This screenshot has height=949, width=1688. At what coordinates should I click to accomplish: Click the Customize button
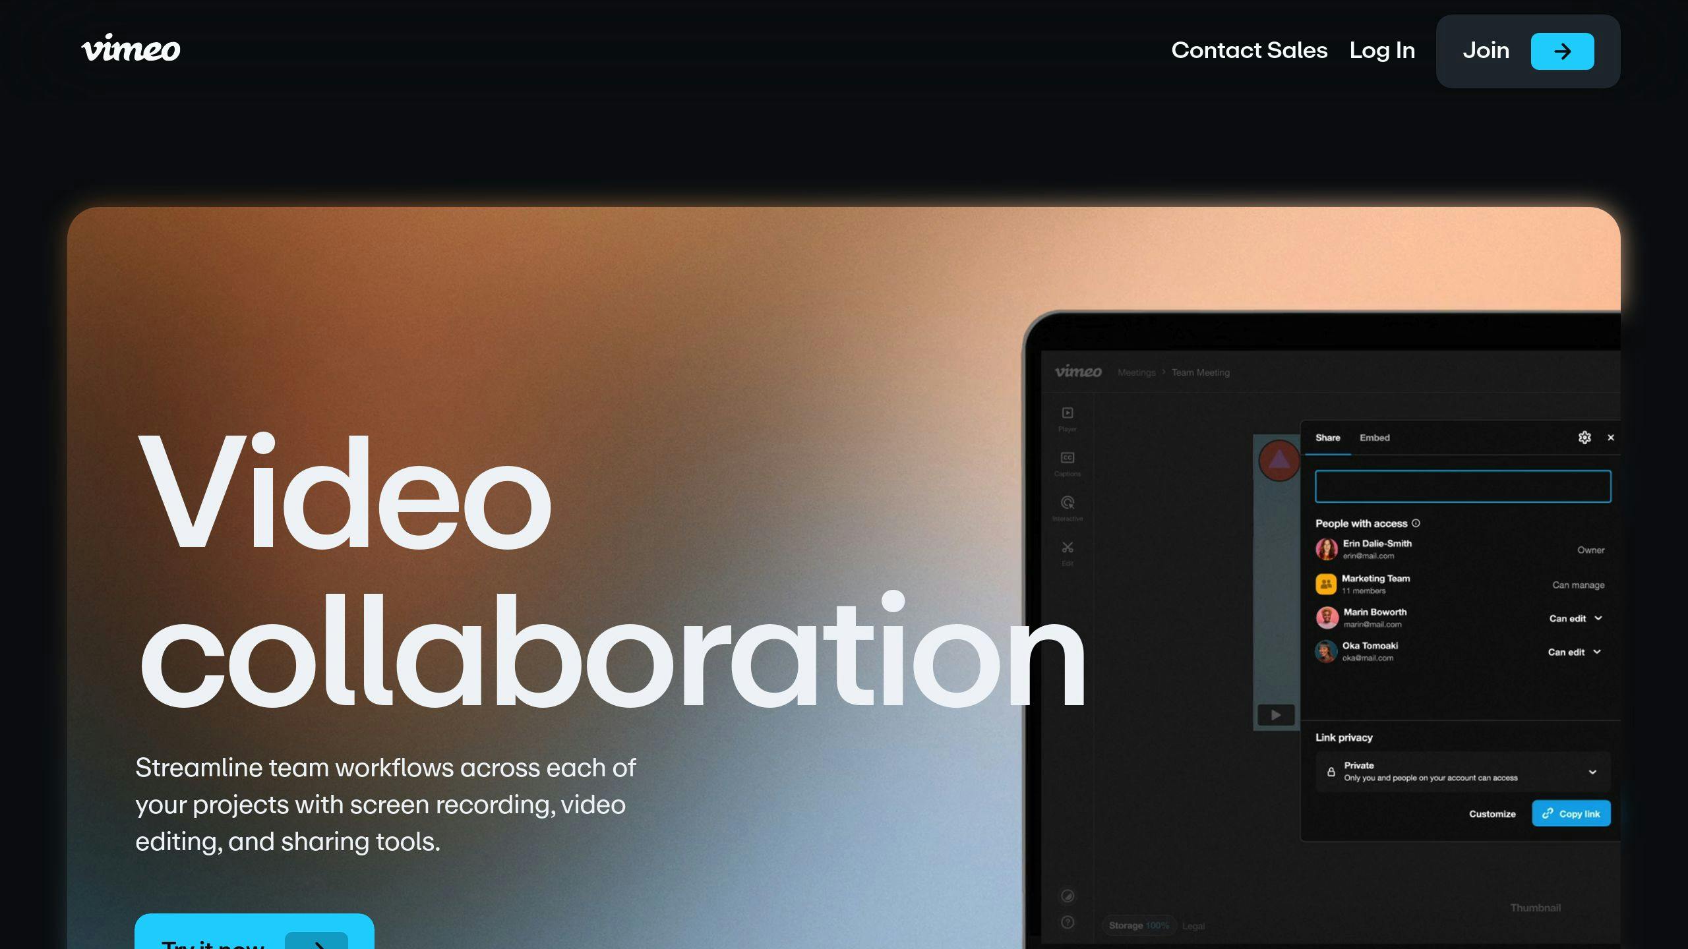[1492, 814]
